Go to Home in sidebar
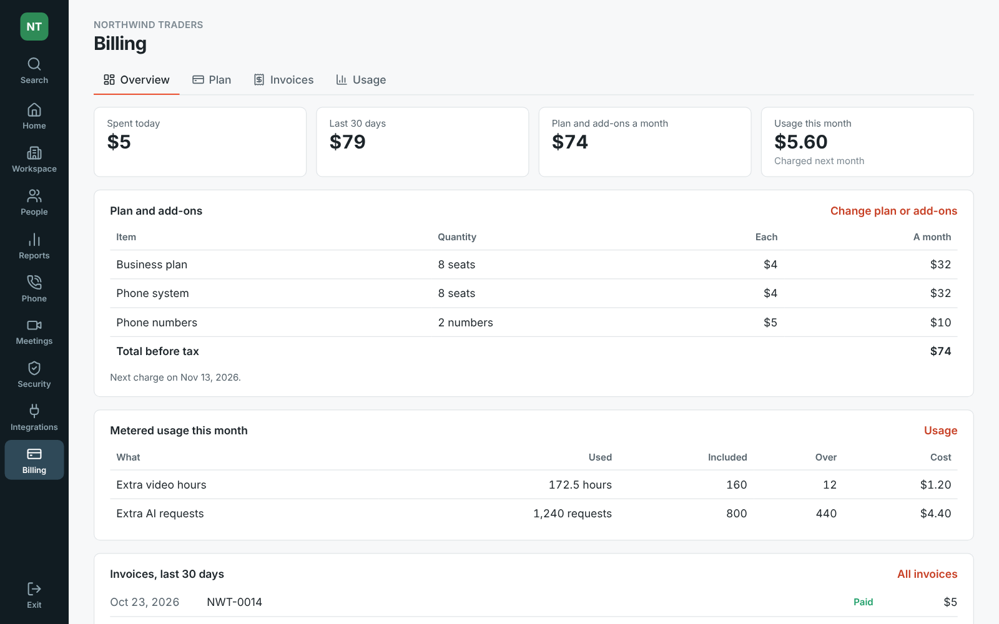Image resolution: width=999 pixels, height=624 pixels. (x=34, y=117)
